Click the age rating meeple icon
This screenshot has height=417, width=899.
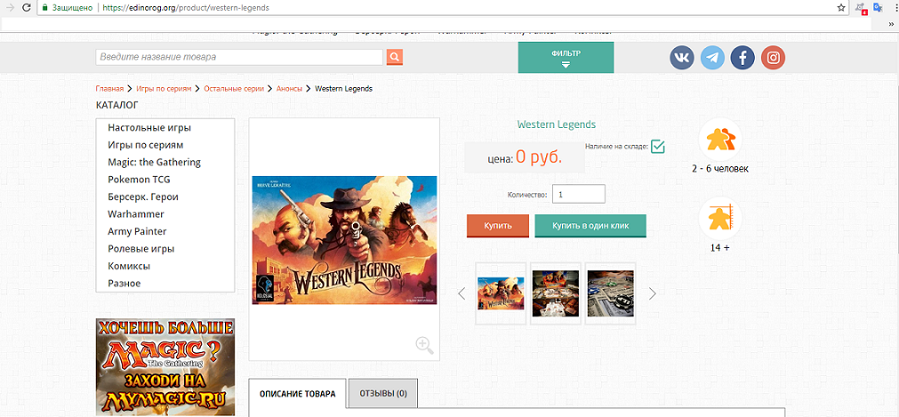click(x=720, y=219)
